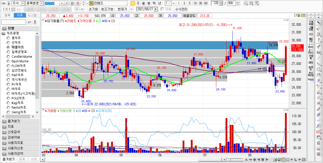
Task: Select the 선차트 radio button
Action: [8, 42]
